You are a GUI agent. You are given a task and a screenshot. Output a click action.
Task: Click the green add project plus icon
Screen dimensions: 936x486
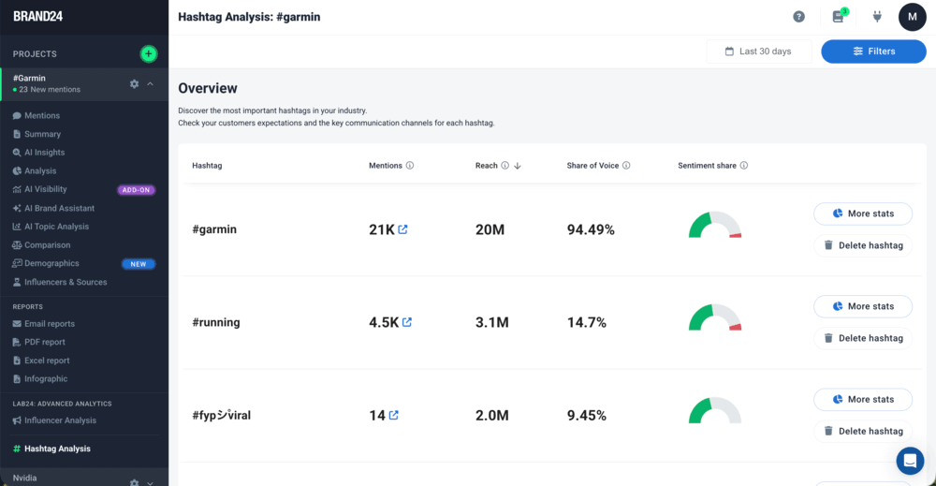(148, 53)
